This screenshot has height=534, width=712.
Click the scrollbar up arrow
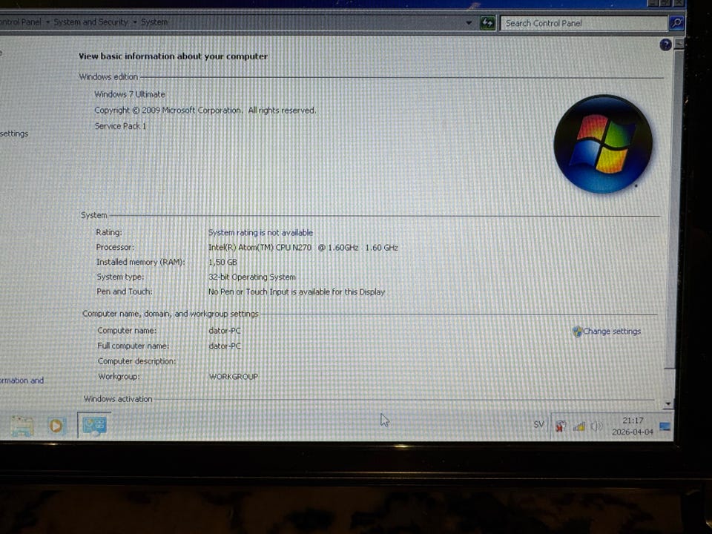(679, 44)
